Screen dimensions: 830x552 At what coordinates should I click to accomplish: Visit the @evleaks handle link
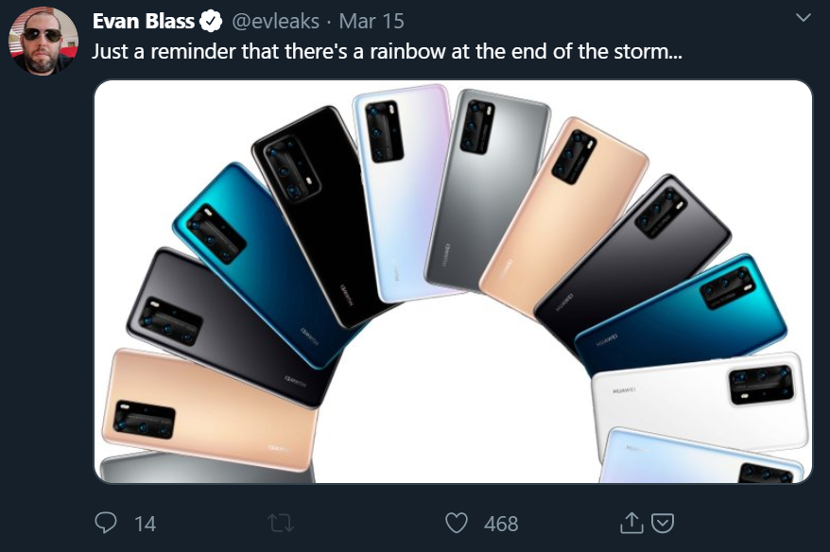pyautogui.click(x=276, y=22)
